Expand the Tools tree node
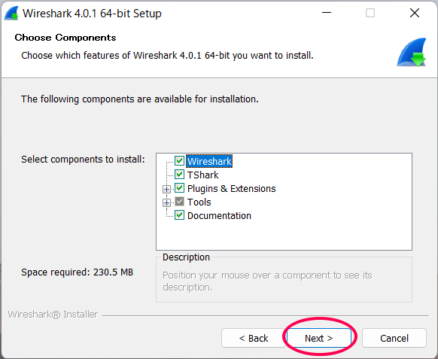This screenshot has width=438, height=359. tap(166, 202)
